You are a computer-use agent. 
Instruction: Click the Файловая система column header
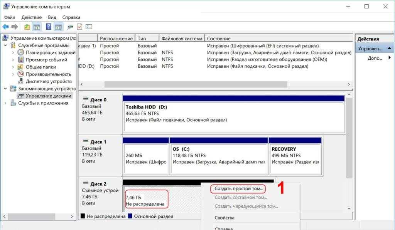tap(182, 39)
